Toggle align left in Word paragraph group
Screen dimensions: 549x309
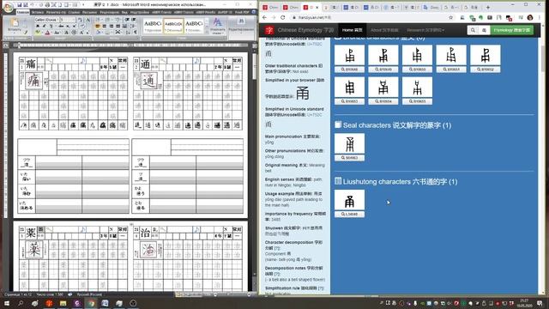point(98,26)
